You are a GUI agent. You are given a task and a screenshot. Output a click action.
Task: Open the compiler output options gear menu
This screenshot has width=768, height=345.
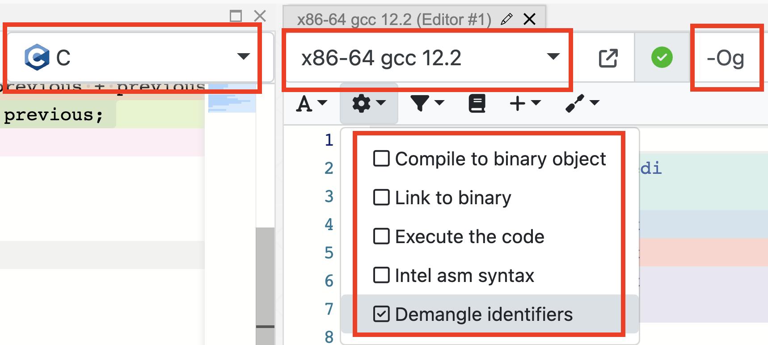tap(368, 103)
